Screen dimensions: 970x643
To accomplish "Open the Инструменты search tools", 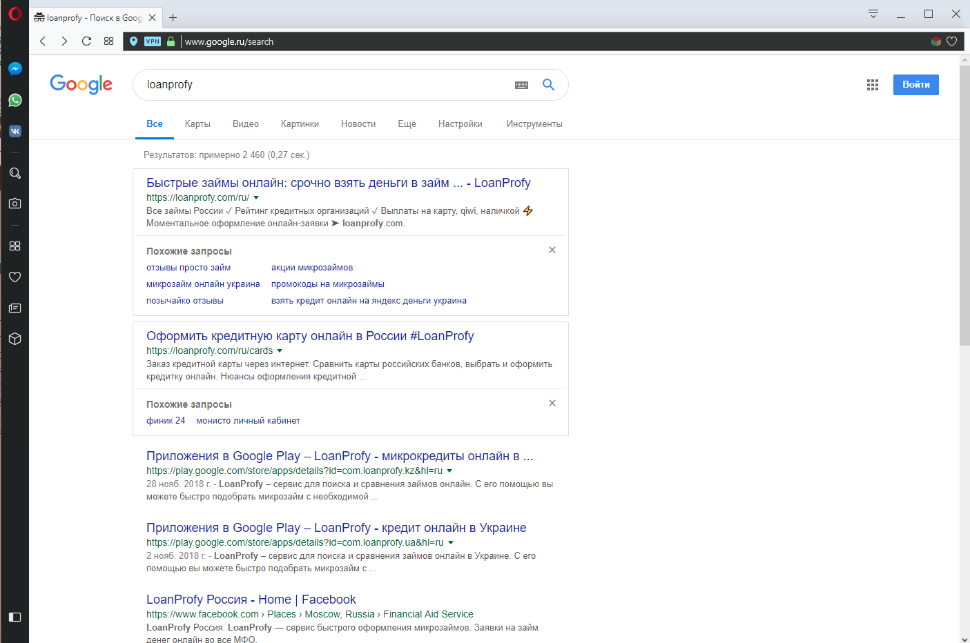I will pyautogui.click(x=534, y=124).
